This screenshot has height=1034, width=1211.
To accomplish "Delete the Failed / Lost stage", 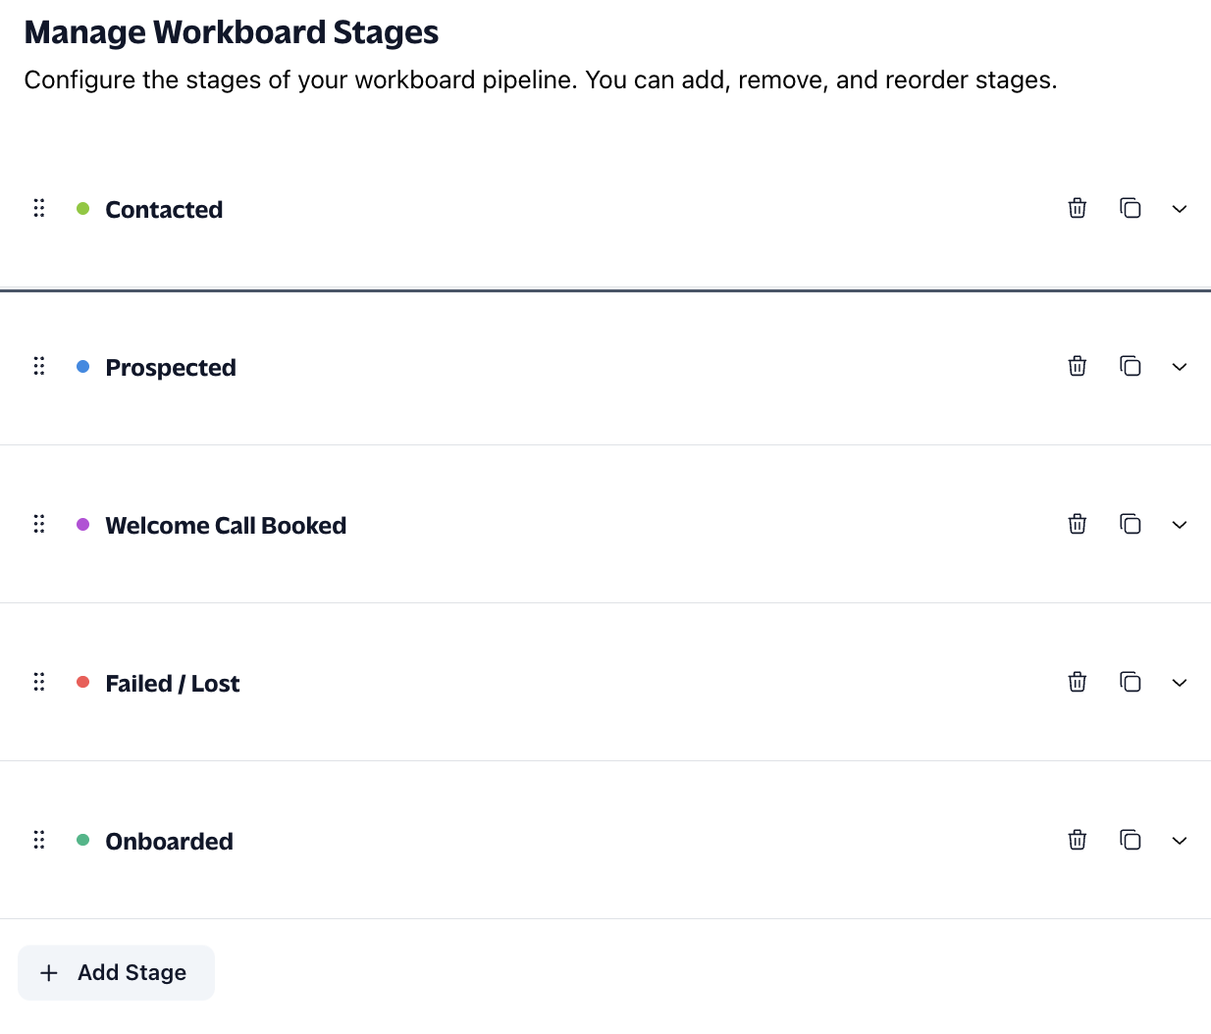I will pyautogui.click(x=1078, y=682).
